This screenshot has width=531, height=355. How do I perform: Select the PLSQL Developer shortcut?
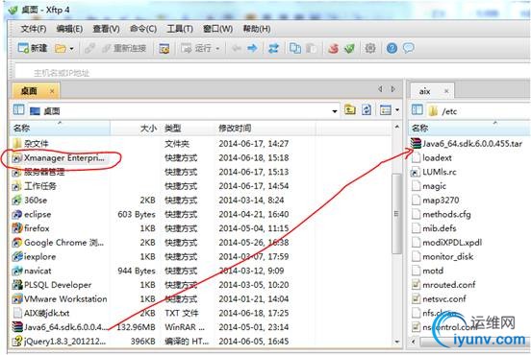tap(52, 285)
